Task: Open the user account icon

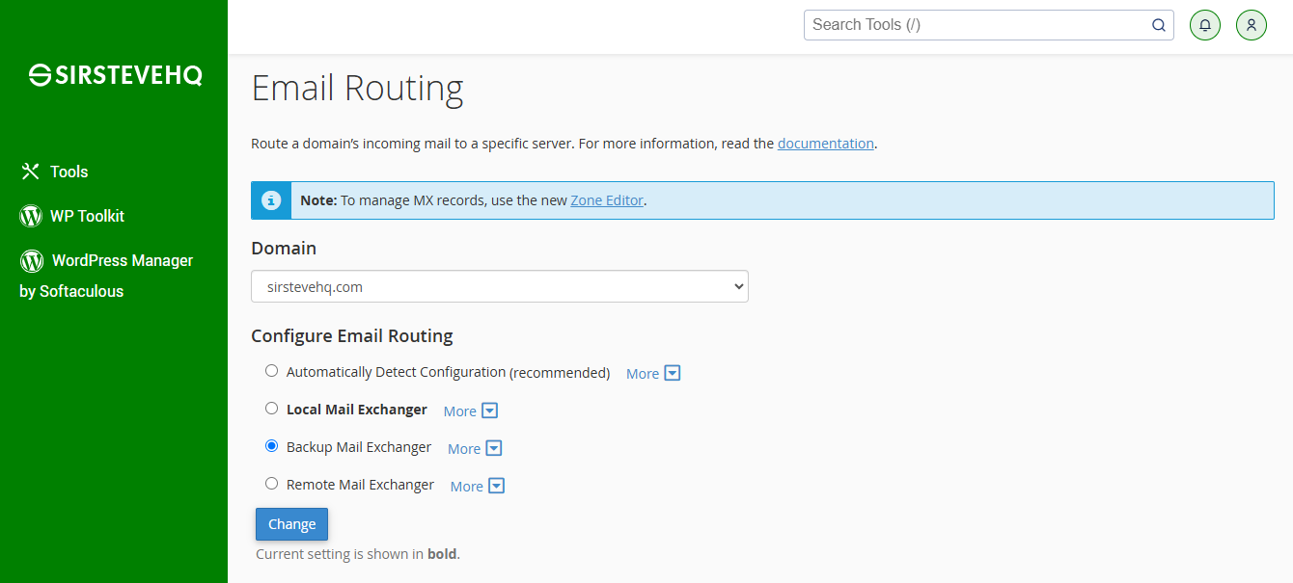Action: tap(1252, 25)
